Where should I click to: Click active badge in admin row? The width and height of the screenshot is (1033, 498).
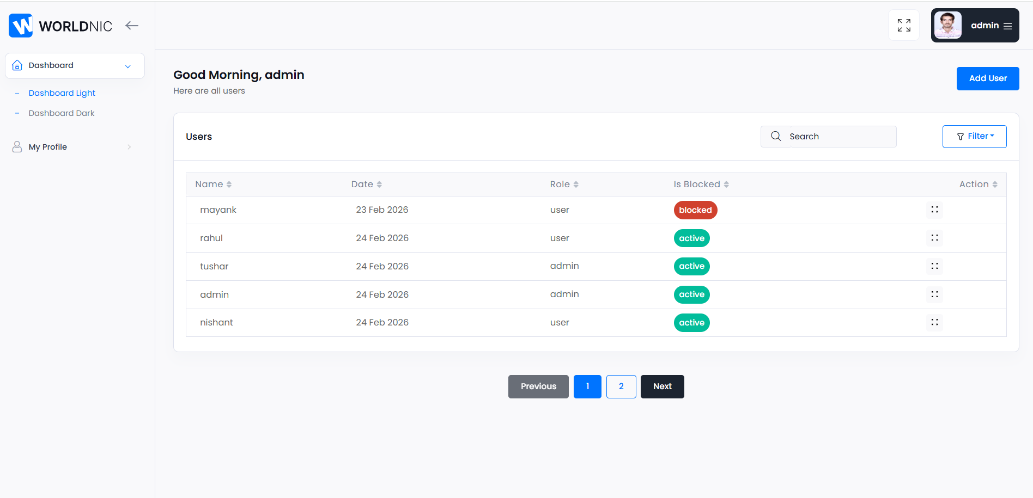pos(692,294)
